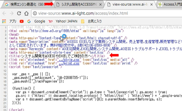Close the システム開発をACCESS tab
This screenshot has width=182, height=111.
[x=100, y=5]
